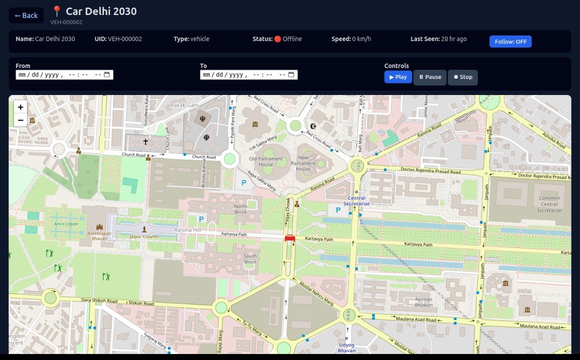Click museum icon north of Parliament
This screenshot has height=360, width=580.
255,124
